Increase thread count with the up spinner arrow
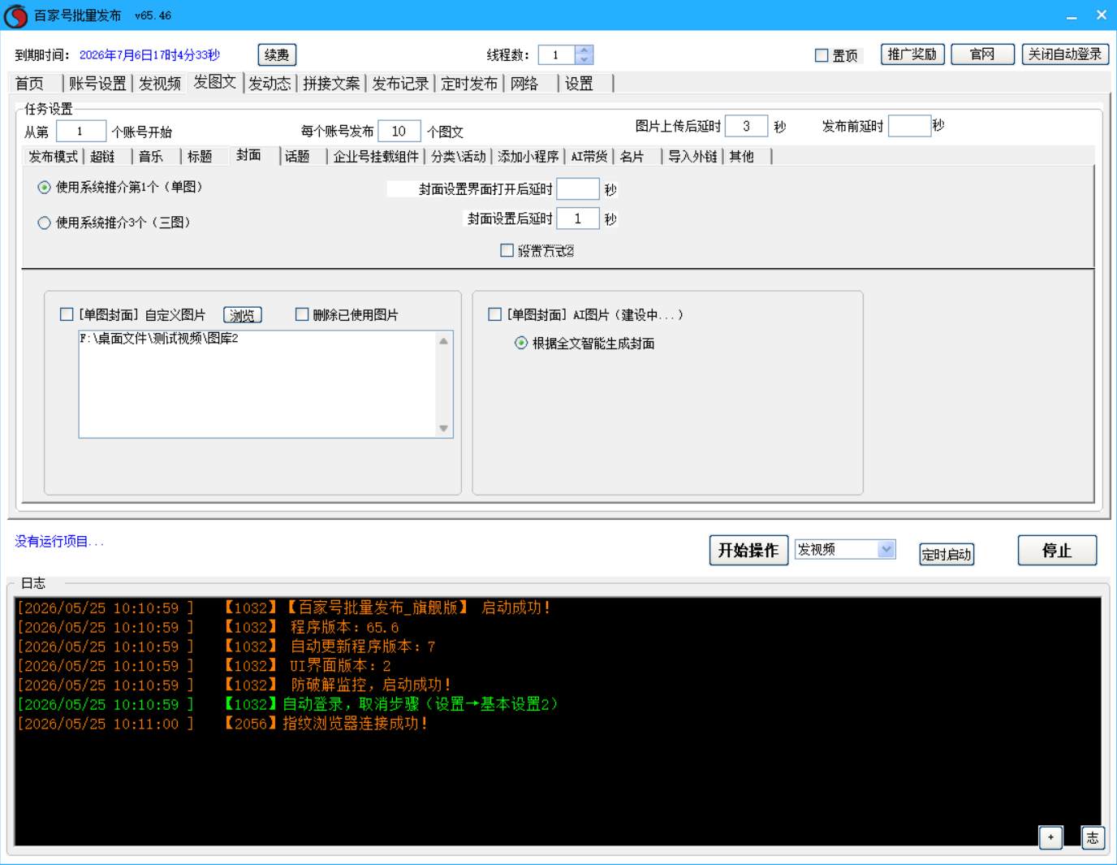Image resolution: width=1117 pixels, height=865 pixels. (584, 50)
